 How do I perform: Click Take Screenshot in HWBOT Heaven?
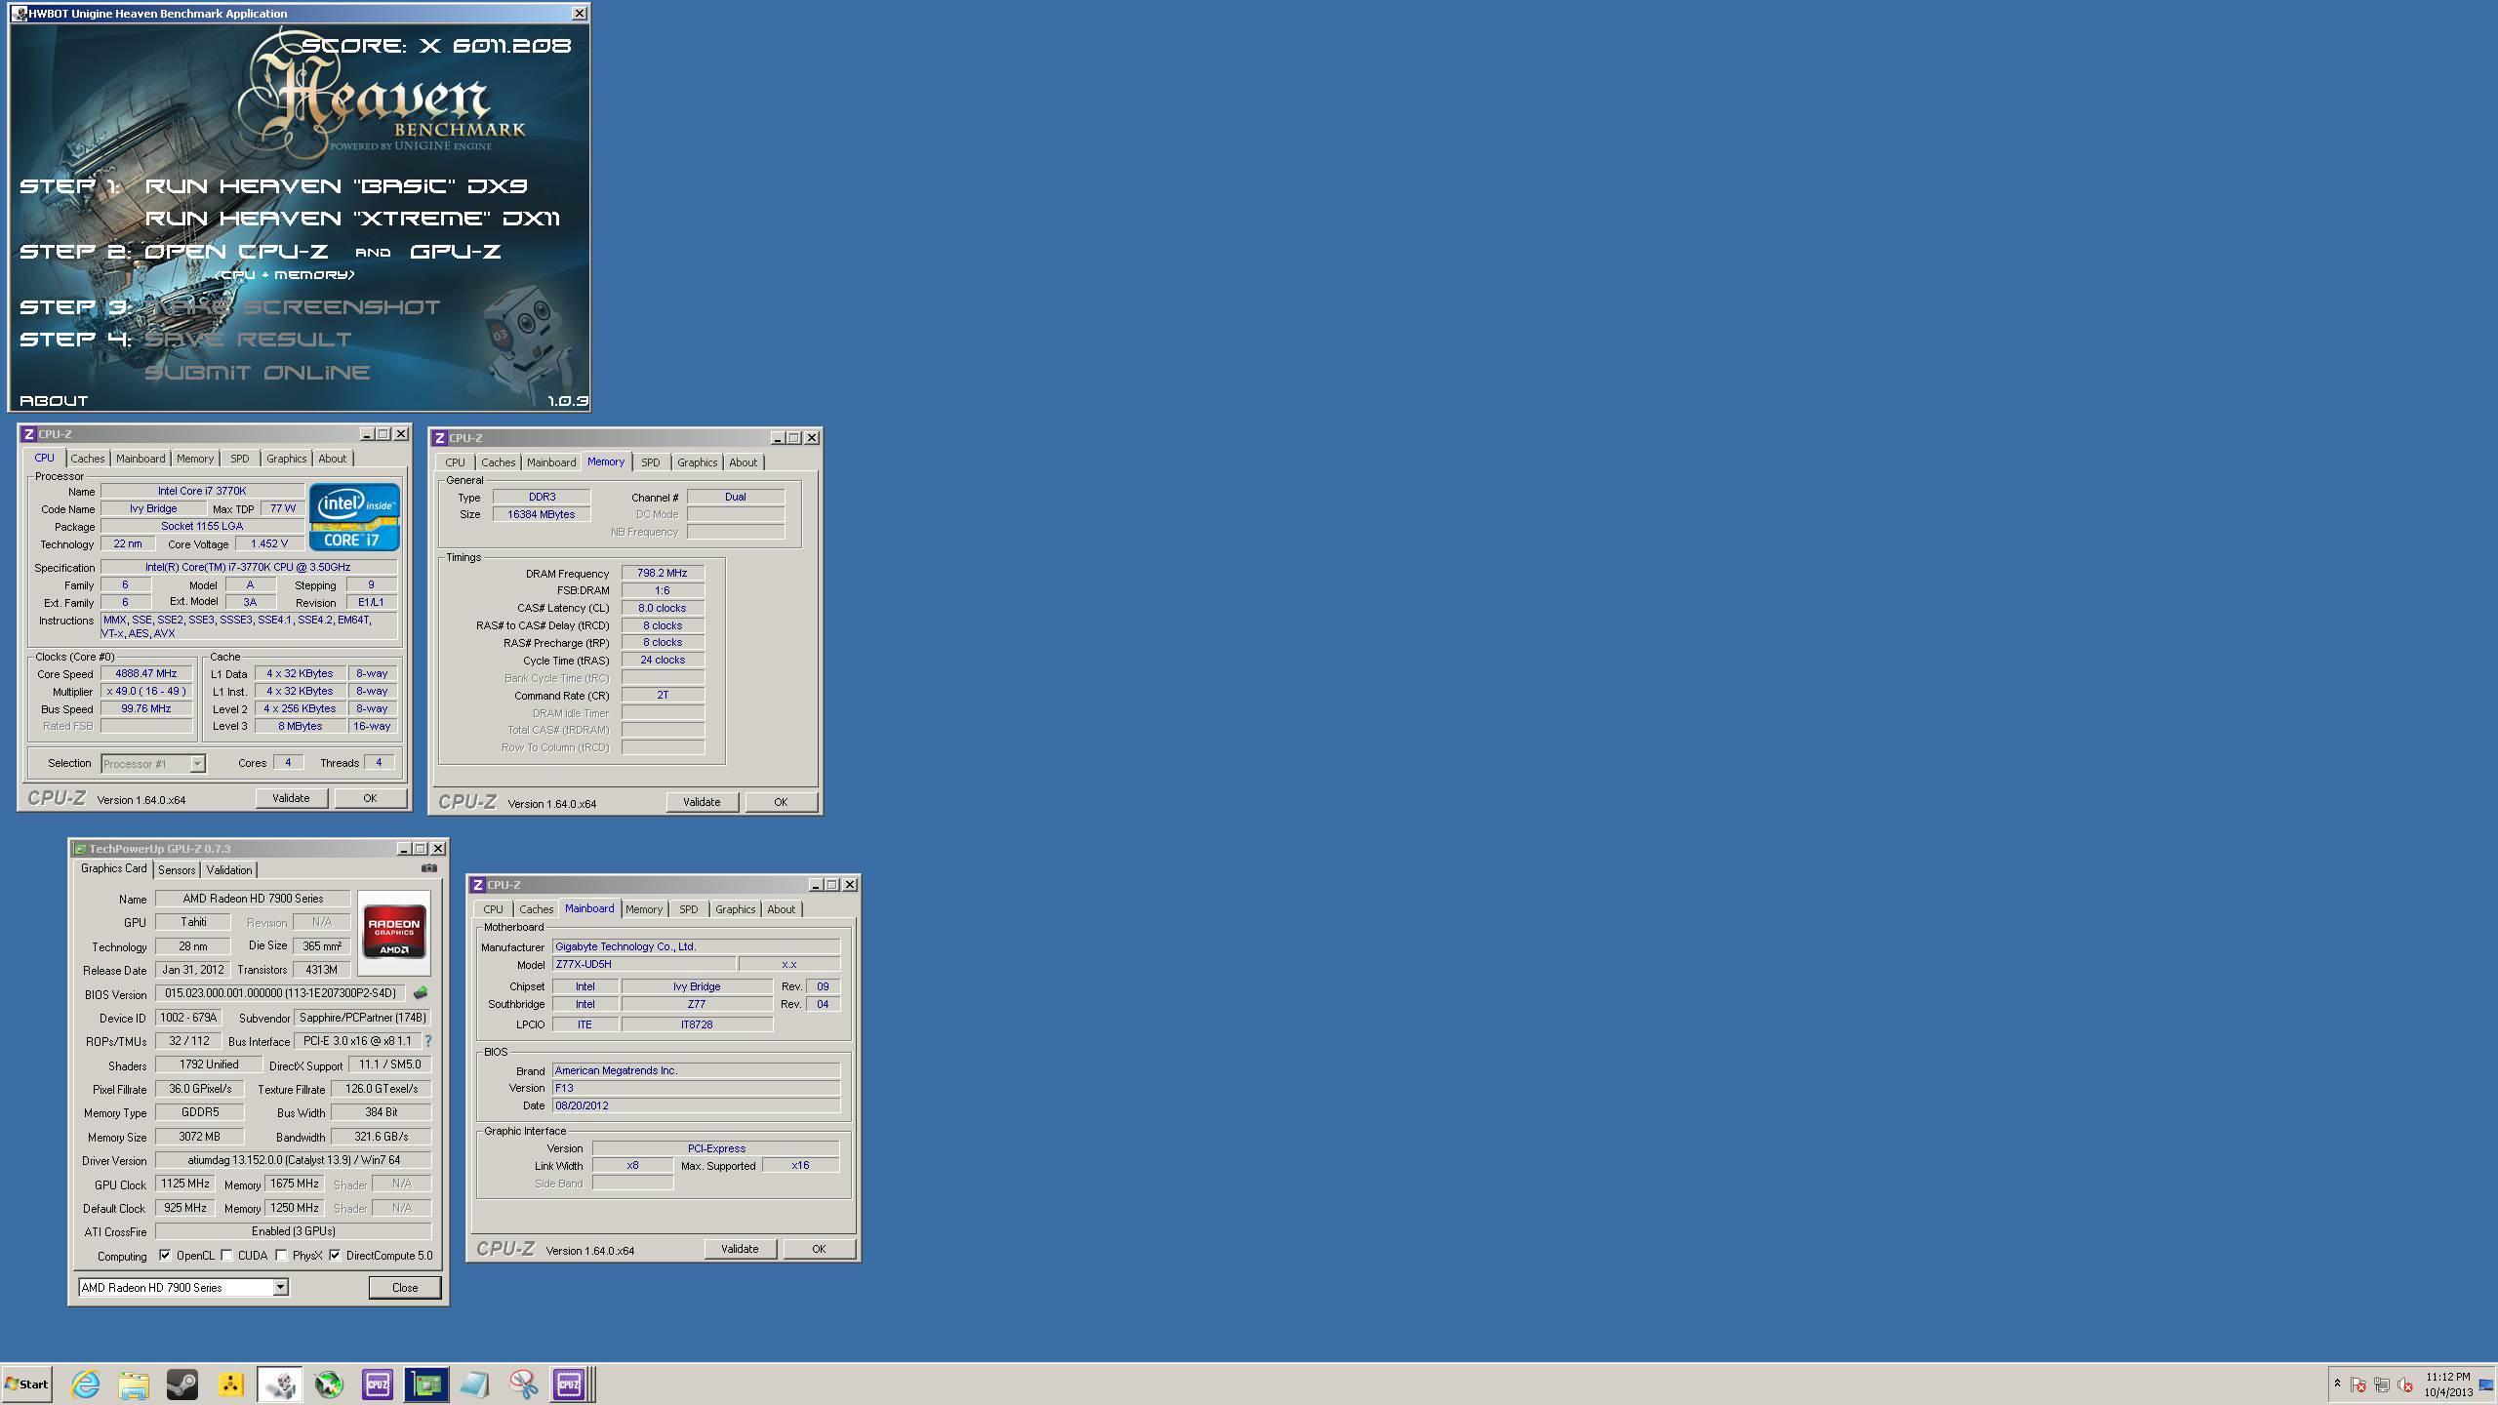[x=293, y=307]
